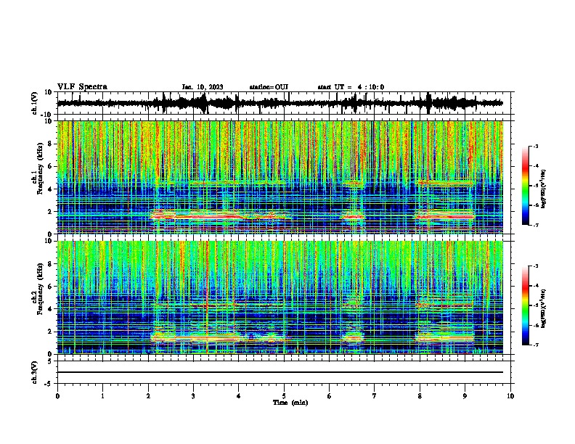Viewport: 575px width, 444px height.
Task: Click time axis tick label "3"
Action: point(193,396)
